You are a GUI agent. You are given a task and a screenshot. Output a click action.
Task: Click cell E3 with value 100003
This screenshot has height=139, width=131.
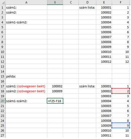click(104, 17)
